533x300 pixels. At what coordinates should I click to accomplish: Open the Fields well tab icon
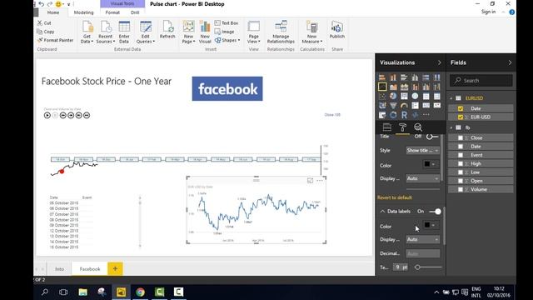click(x=386, y=127)
